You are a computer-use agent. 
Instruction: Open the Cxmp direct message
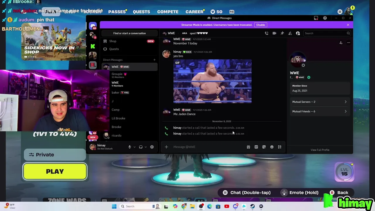coord(129,110)
